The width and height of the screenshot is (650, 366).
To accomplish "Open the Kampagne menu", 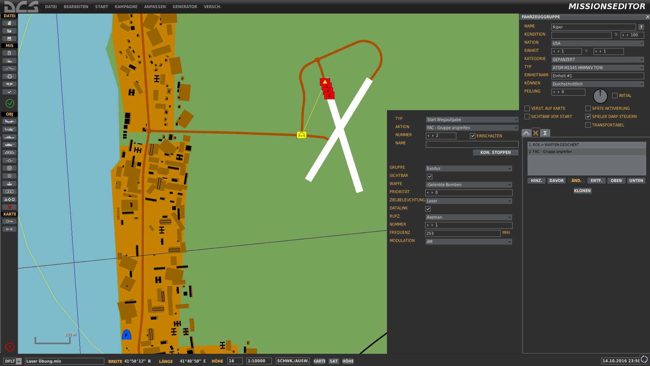I will 126,7.
